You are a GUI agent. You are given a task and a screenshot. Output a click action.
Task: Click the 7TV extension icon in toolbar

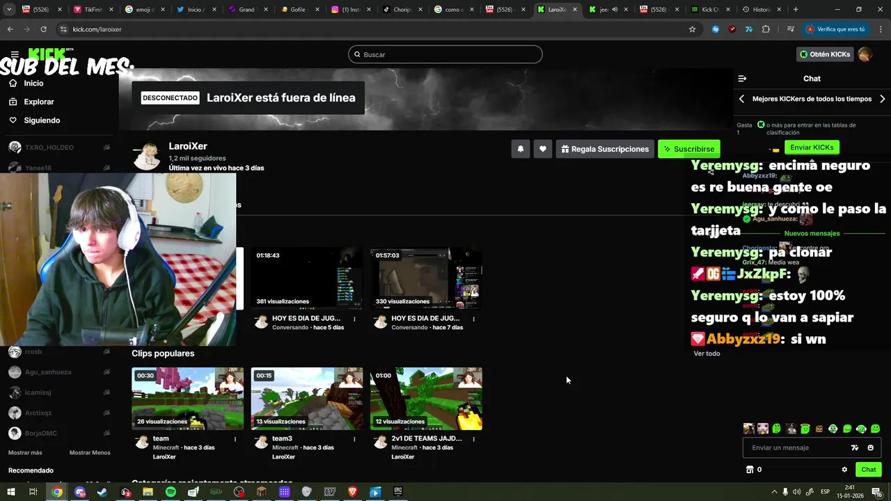click(x=749, y=29)
